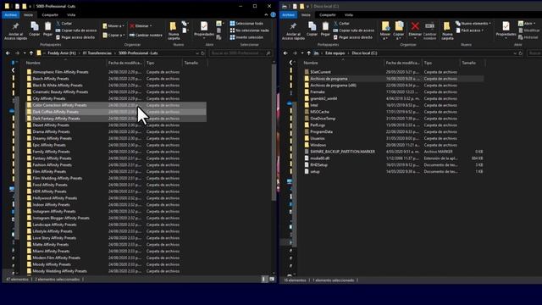Select Cinematic Beauty Affinity Presets folder
542x305 pixels.
pyautogui.click(x=60, y=92)
